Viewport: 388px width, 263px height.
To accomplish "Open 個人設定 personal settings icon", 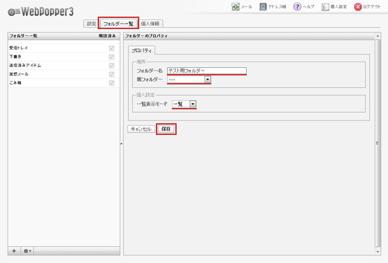I will tap(325, 7).
